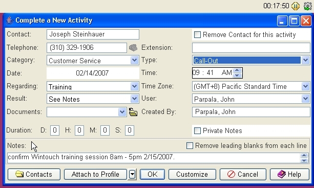Cancel the new activity dialog
314x188 pixels.
243,174
